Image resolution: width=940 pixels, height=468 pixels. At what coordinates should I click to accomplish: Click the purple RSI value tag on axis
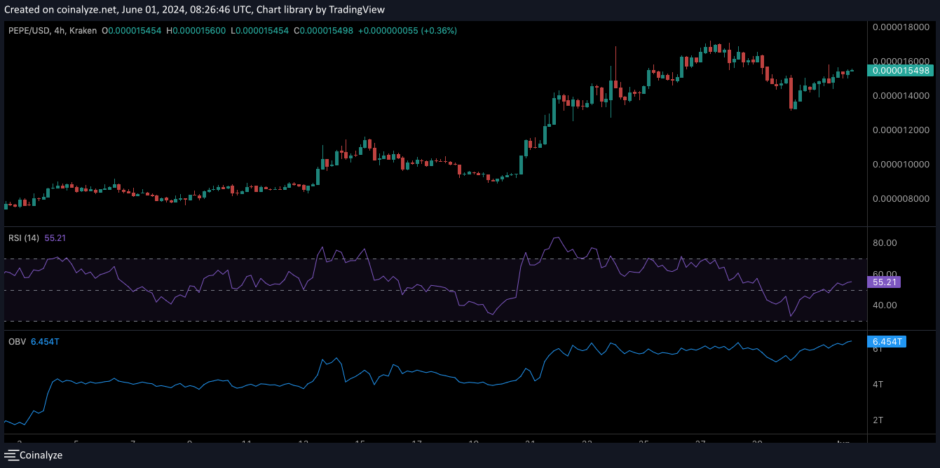883,282
